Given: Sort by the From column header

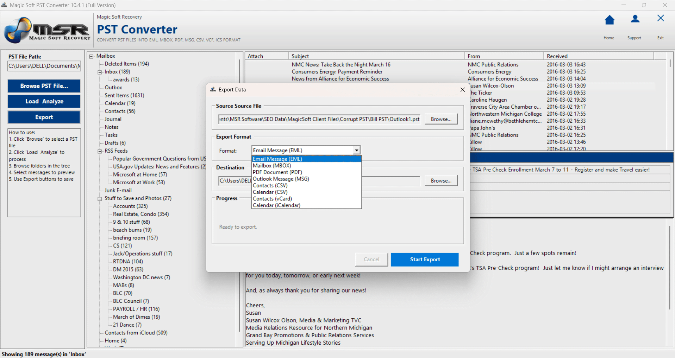Looking at the screenshot, I should pos(504,56).
